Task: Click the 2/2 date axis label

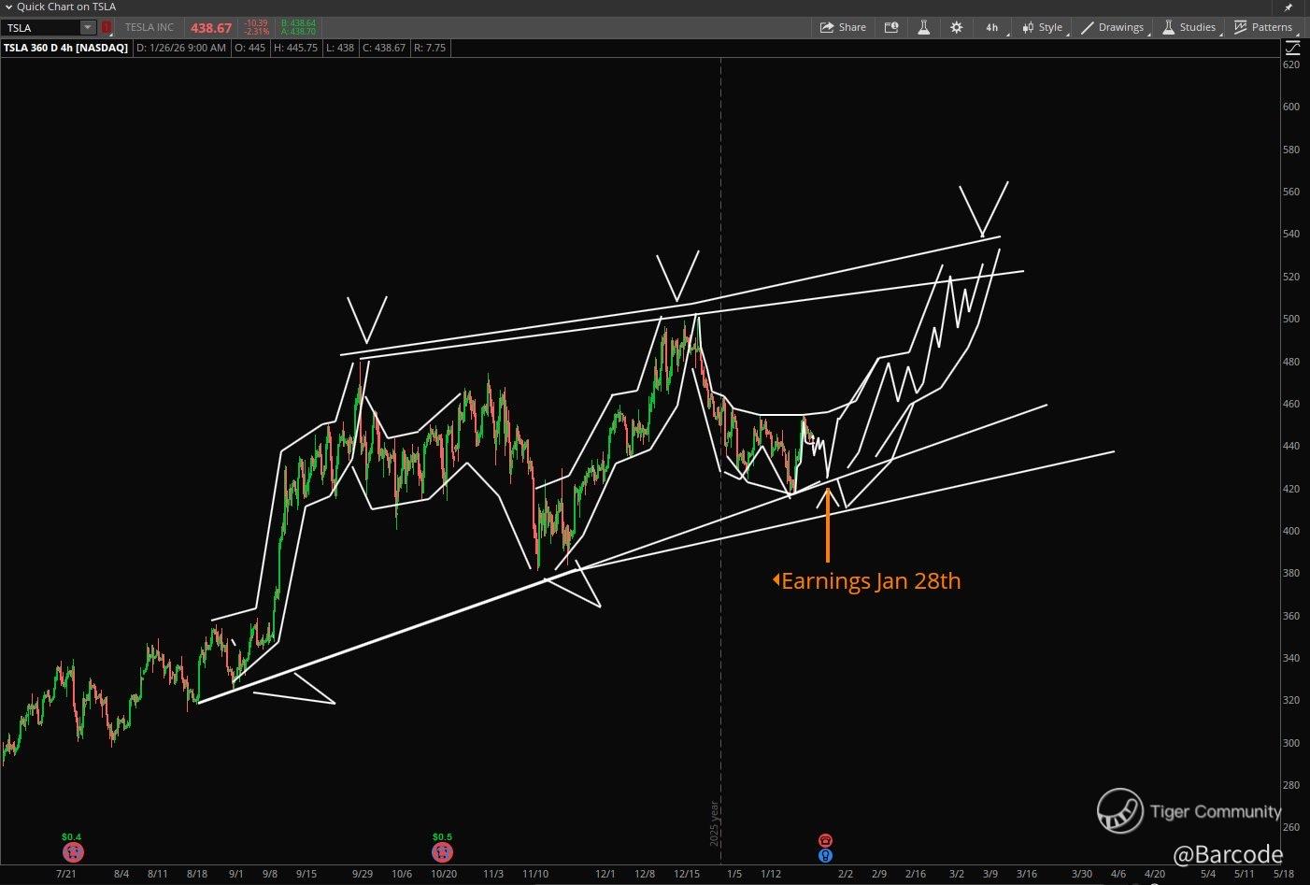Action: (846, 874)
